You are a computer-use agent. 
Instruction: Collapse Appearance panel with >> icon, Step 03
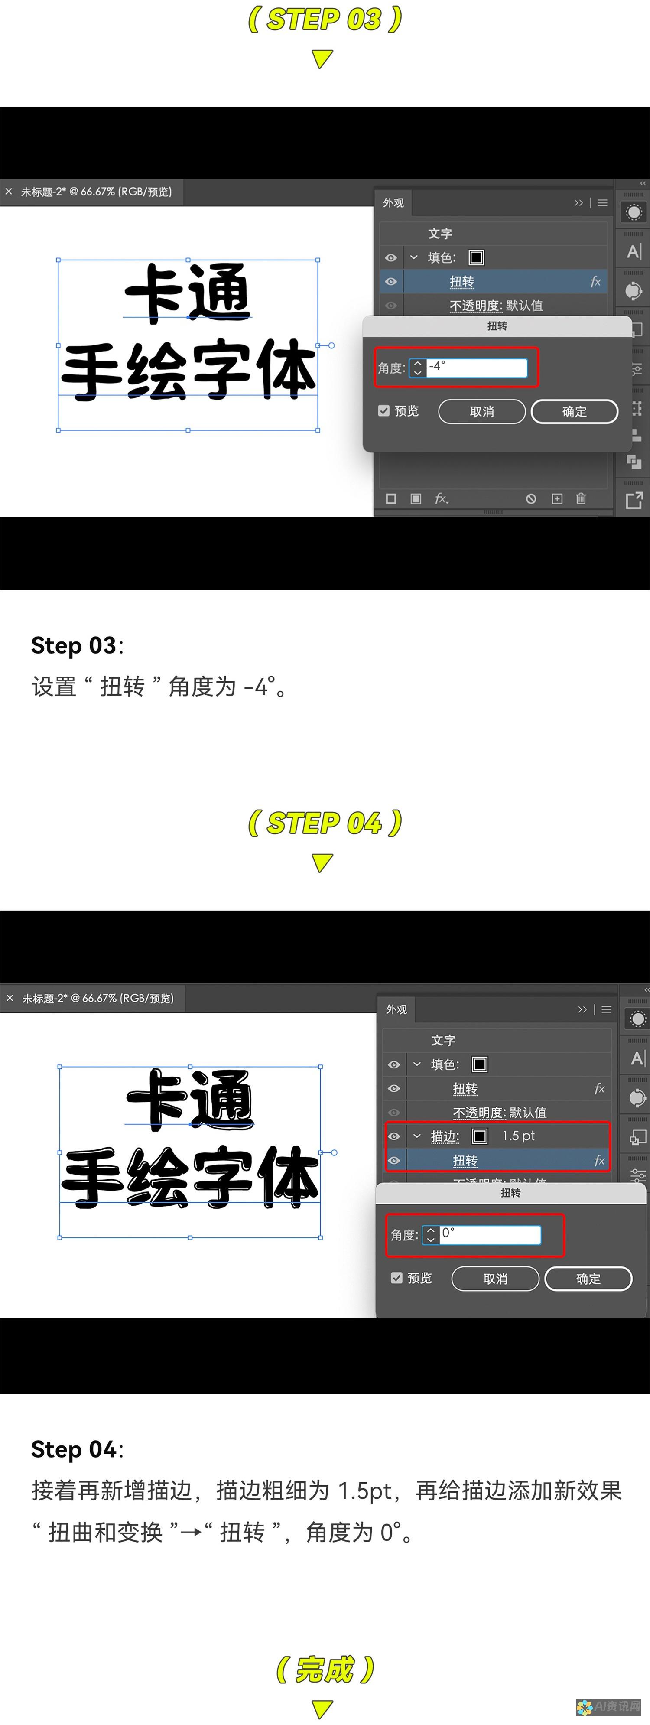tap(578, 203)
